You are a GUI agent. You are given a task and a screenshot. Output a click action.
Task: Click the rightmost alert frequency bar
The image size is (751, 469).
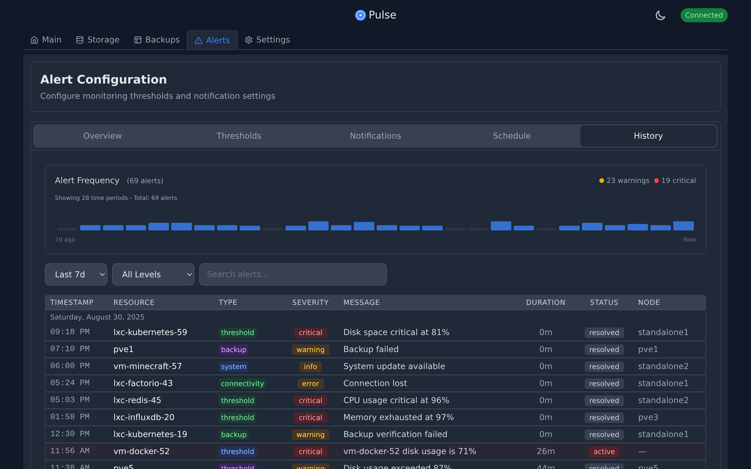coord(683,226)
